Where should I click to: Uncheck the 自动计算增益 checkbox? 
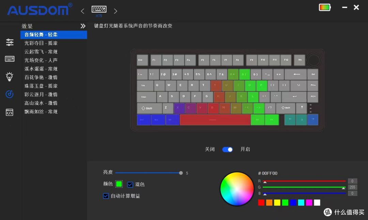(x=106, y=196)
